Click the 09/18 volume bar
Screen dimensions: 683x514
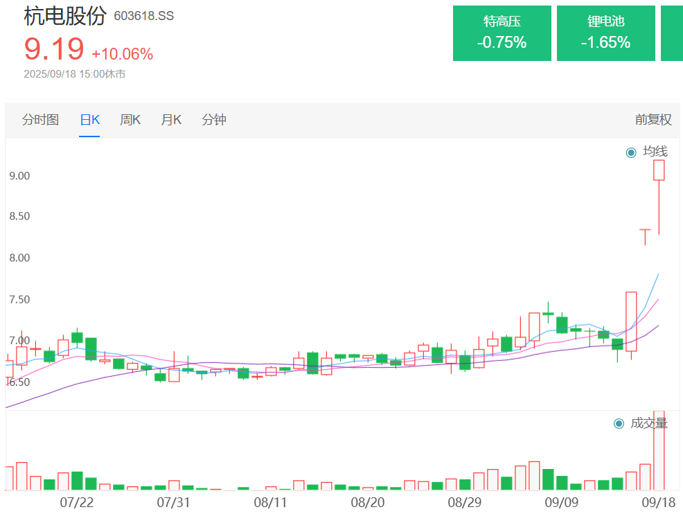click(x=659, y=450)
